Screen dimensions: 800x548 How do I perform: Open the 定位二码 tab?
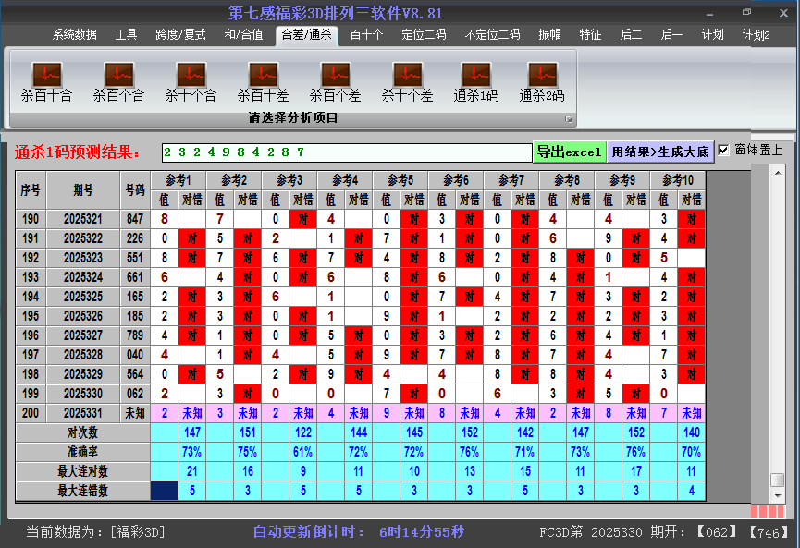424,35
